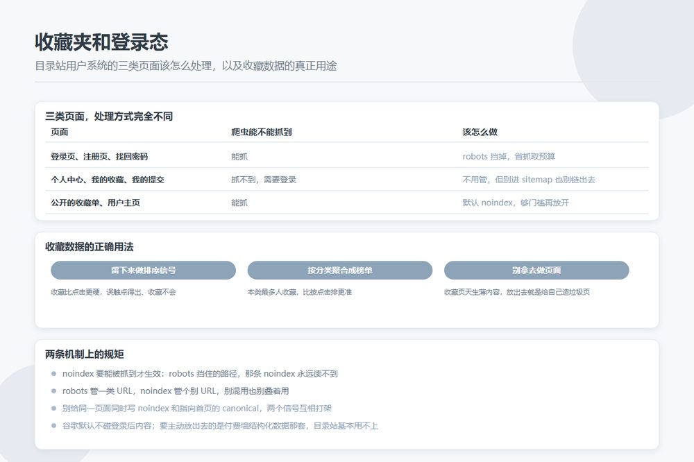Click description 本类最多人收藏，比按点击排更准
Image resolution: width=694 pixels, height=462 pixels.
pyautogui.click(x=300, y=292)
